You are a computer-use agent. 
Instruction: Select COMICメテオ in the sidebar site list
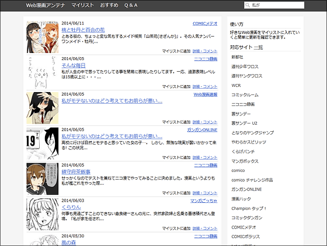(x=243, y=227)
